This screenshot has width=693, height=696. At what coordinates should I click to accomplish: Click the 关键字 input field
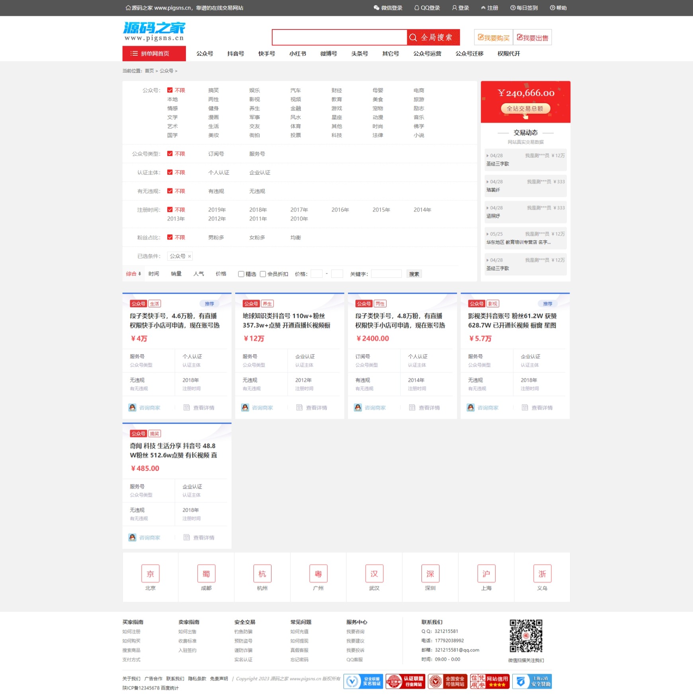(x=386, y=274)
